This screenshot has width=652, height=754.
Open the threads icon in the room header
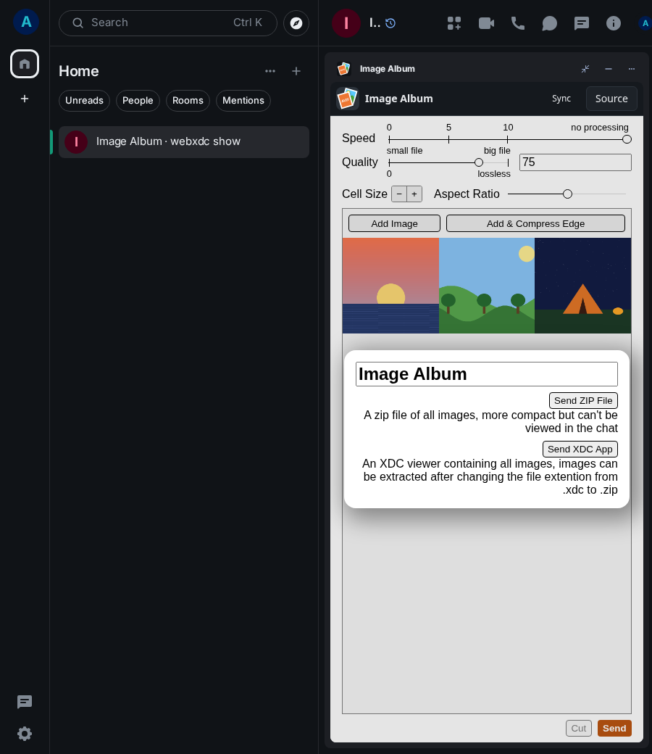(x=582, y=23)
